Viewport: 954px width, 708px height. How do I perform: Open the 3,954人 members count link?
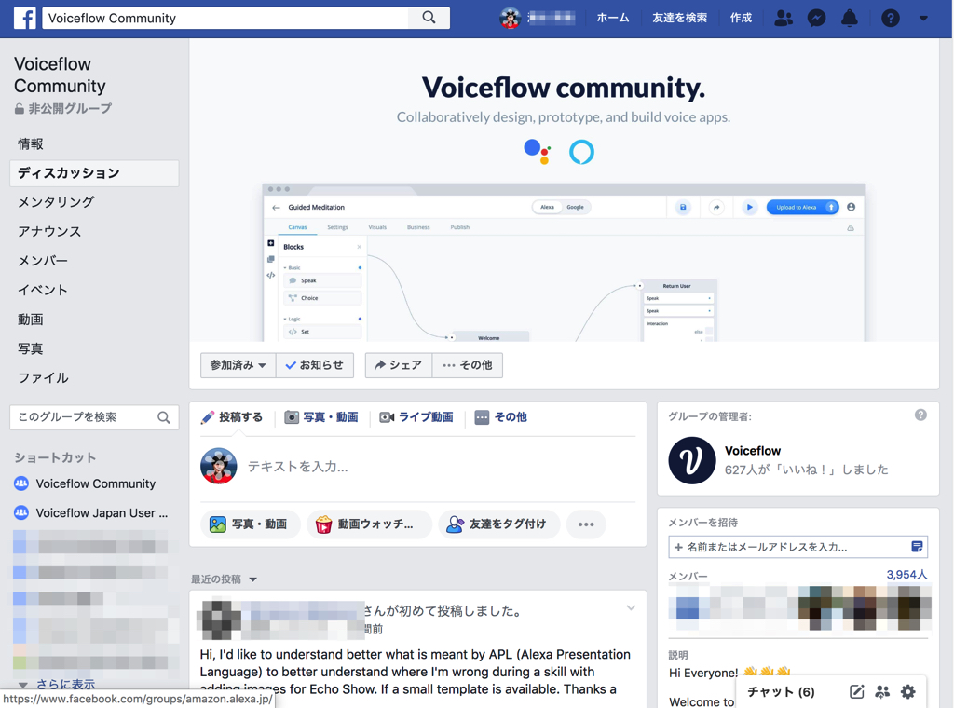point(906,574)
